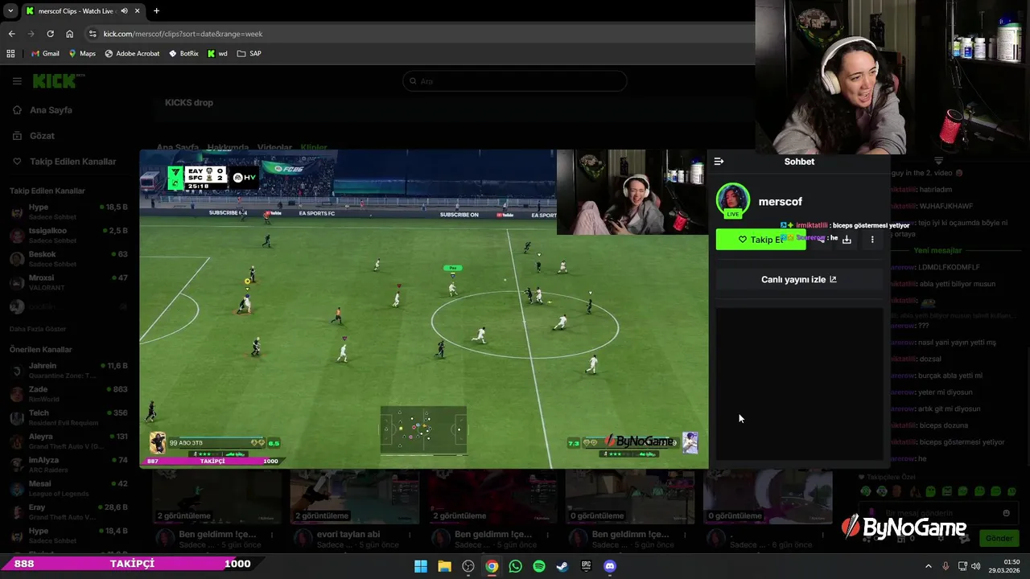Open Jahrein recommended channel
Image resolution: width=1030 pixels, height=579 pixels.
68,370
